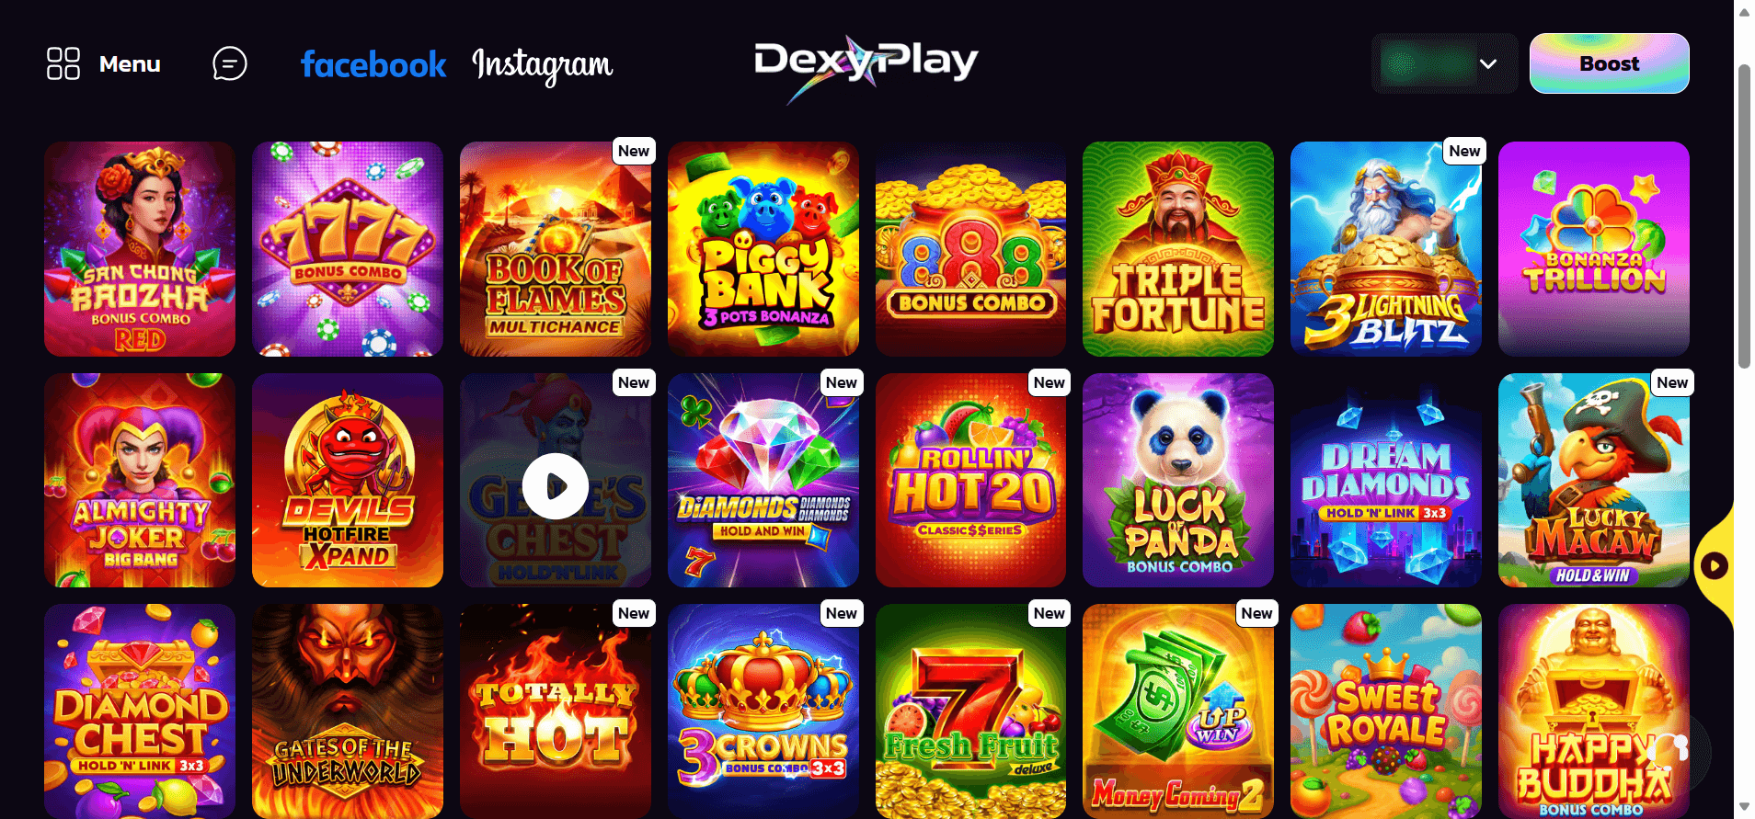The width and height of the screenshot is (1755, 819).
Task: Click the chevron next to balance
Action: pos(1488,63)
